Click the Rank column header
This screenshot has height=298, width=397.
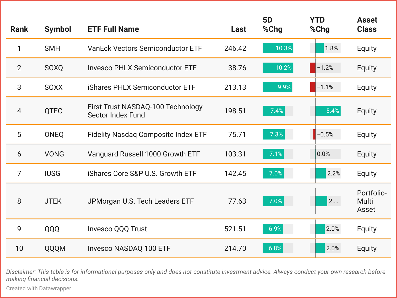tap(19, 29)
